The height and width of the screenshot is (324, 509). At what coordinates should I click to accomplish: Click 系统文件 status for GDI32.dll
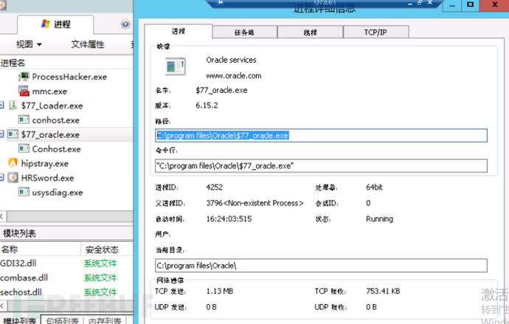[100, 263]
